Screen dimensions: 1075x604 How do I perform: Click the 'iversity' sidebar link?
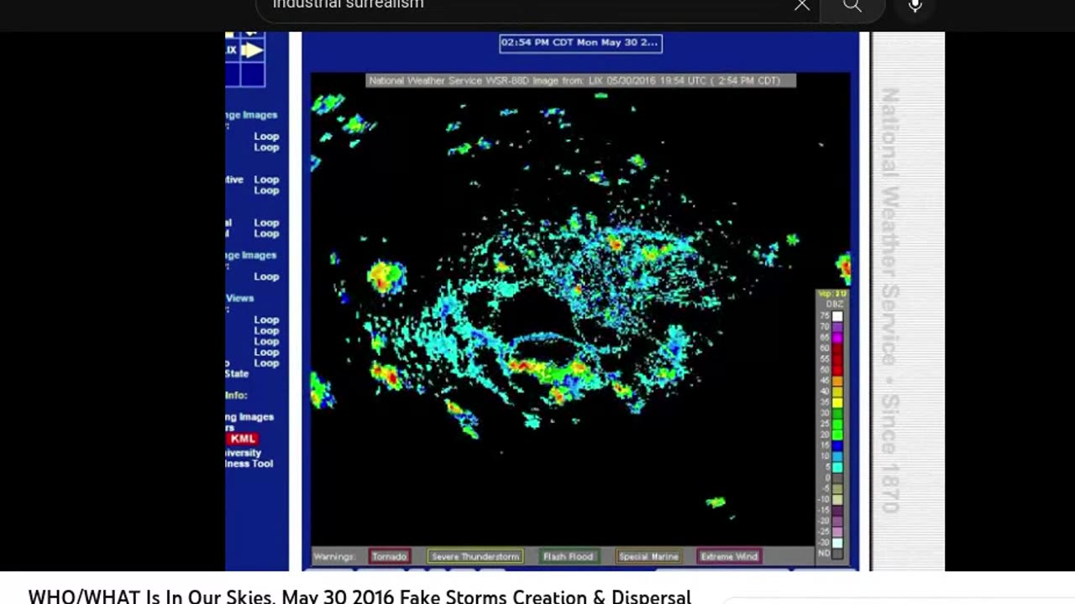[244, 453]
